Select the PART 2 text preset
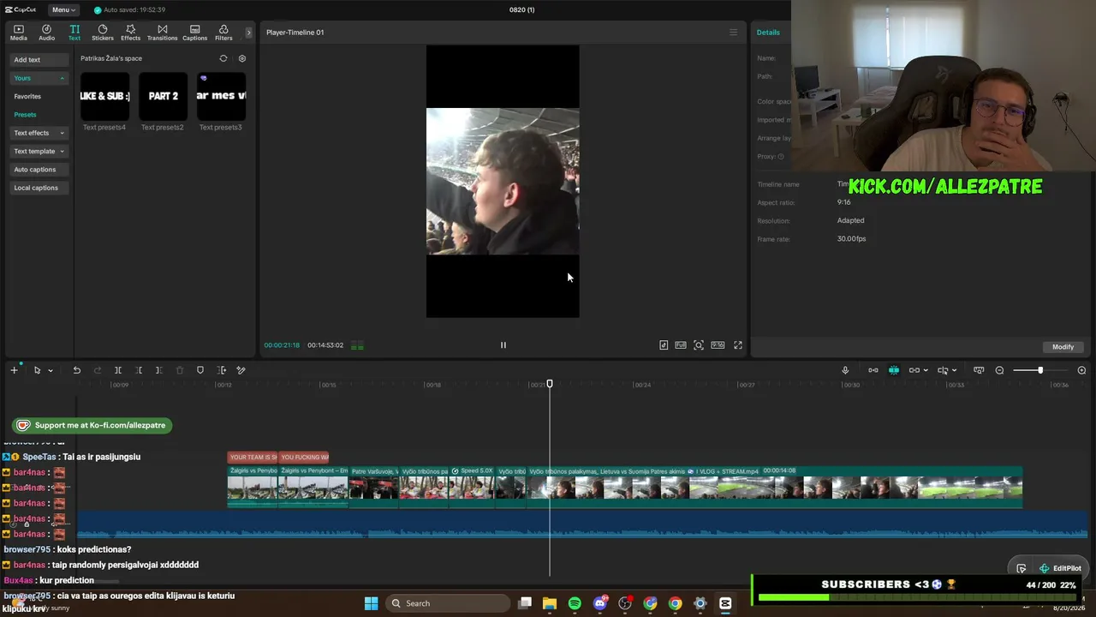1096x617 pixels. click(x=163, y=96)
